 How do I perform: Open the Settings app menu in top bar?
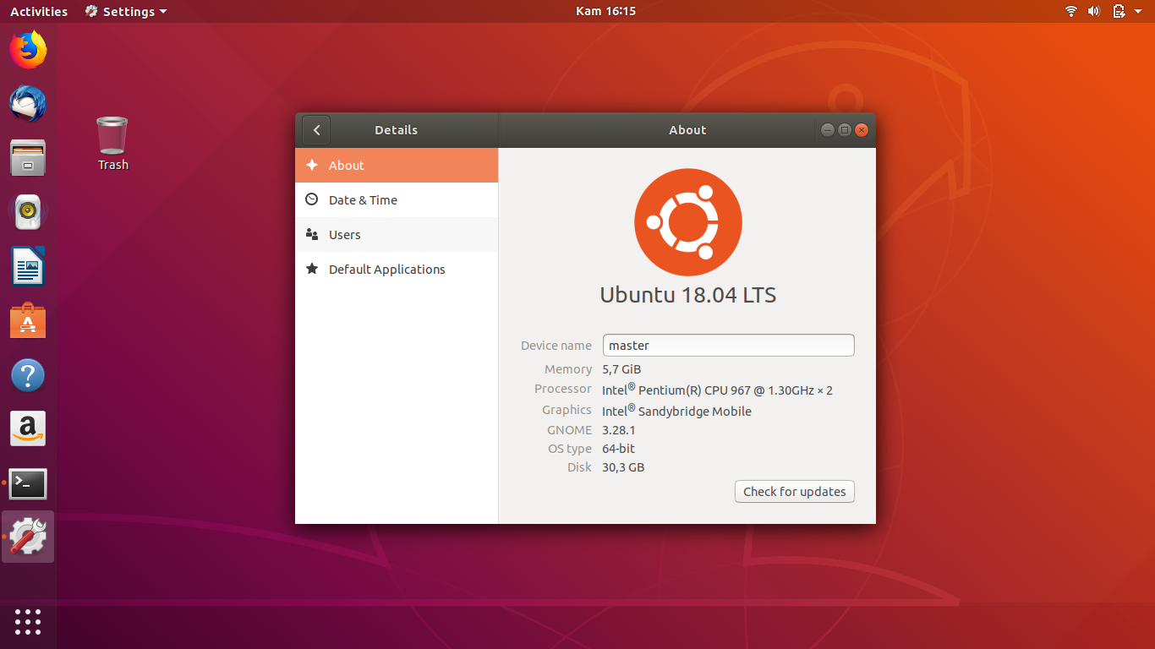(x=126, y=11)
